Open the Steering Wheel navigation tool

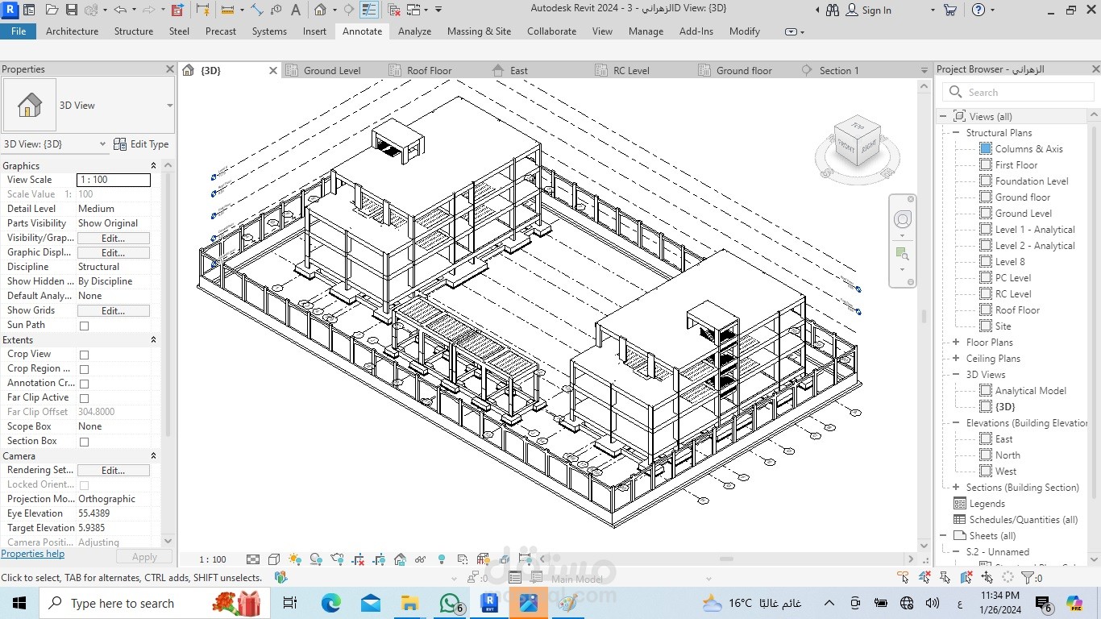[903, 220]
